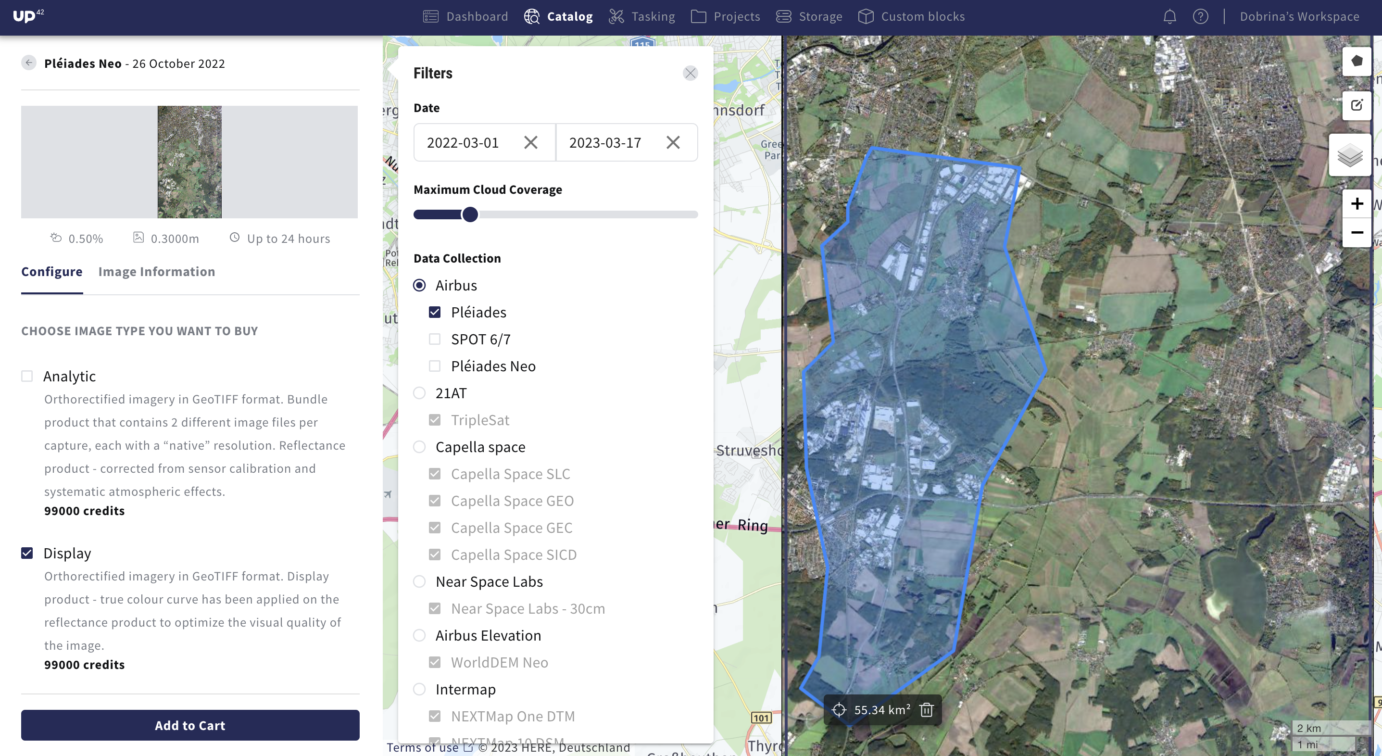
Task: Select the 21AT radio button
Action: 419,393
